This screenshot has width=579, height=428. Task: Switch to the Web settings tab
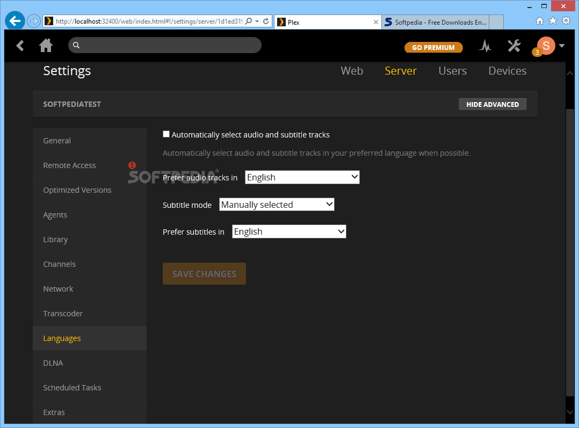click(x=351, y=70)
